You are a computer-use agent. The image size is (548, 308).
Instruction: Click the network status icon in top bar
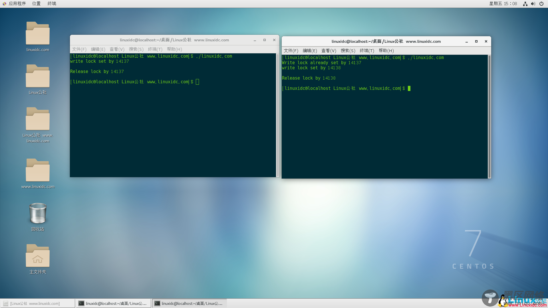[x=525, y=4]
